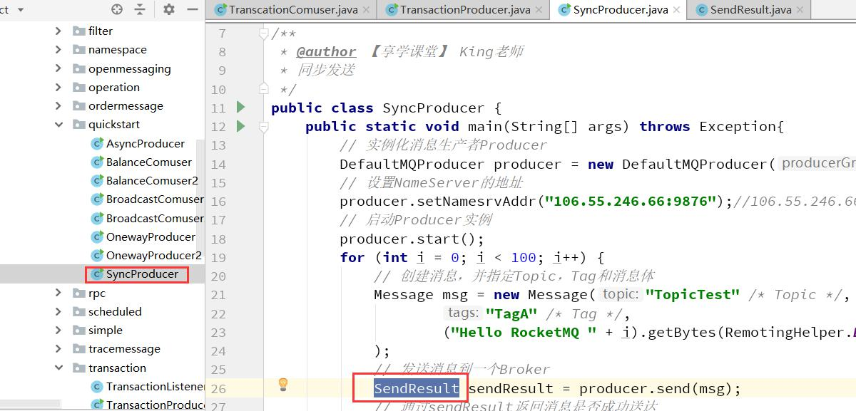Image resolution: width=856 pixels, height=411 pixels.
Task: Hide the project panel with minimize icon
Action: click(x=192, y=9)
